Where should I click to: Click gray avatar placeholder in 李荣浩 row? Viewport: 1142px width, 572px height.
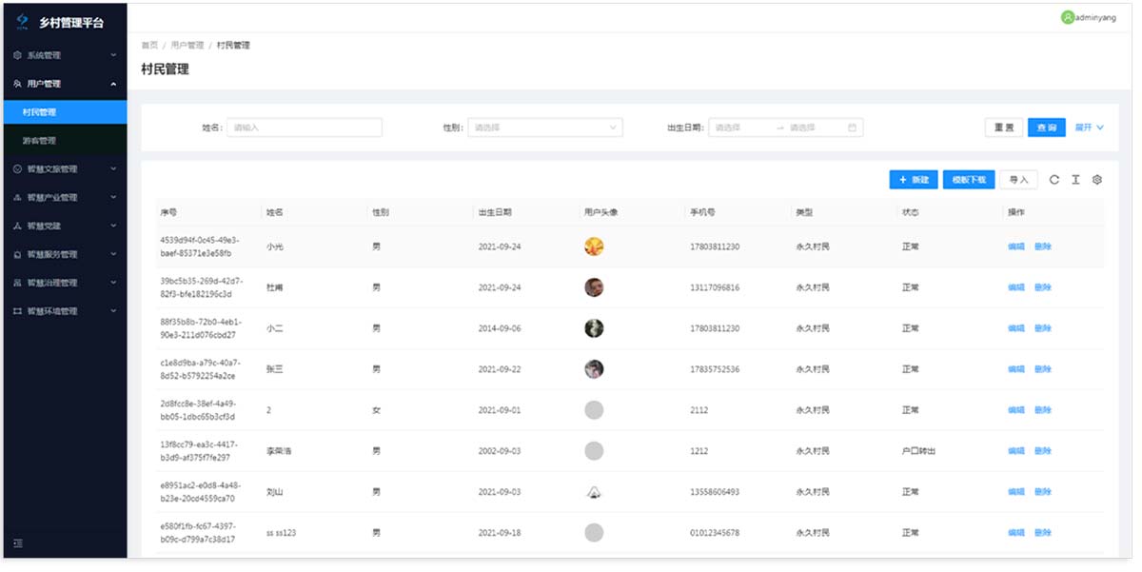pos(594,451)
